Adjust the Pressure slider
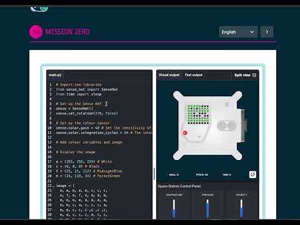300x225 pixels. [x=207, y=209]
